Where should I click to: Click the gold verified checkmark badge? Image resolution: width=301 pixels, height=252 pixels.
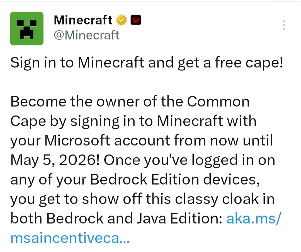point(122,20)
